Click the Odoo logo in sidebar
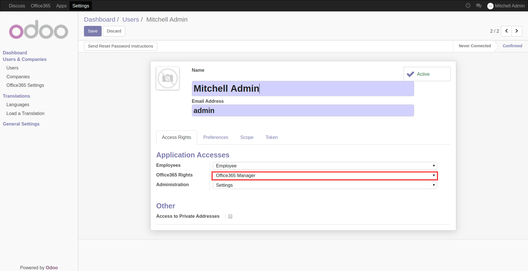Image resolution: width=528 pixels, height=271 pixels. coord(39,30)
